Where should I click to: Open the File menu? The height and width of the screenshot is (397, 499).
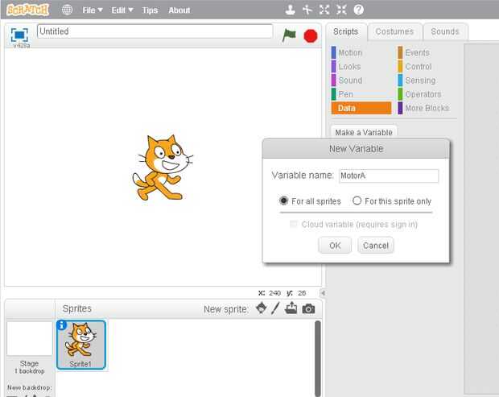coord(93,10)
